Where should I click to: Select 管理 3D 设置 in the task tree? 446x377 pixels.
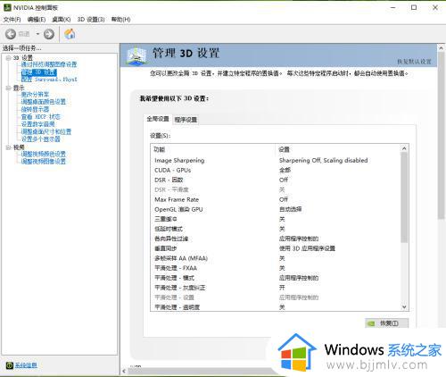click(x=38, y=72)
